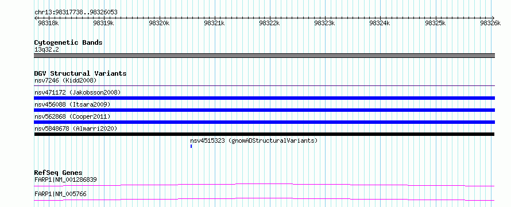Select the blue nsv456088 variant bar
511x207 pixels.
264,110
